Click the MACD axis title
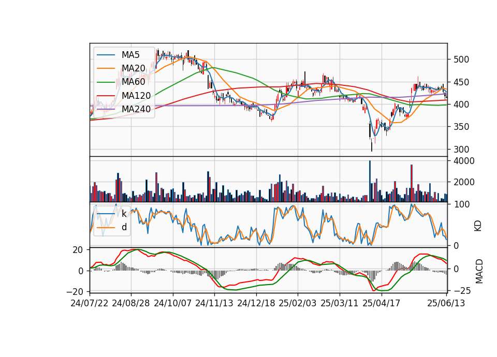 (479, 272)
